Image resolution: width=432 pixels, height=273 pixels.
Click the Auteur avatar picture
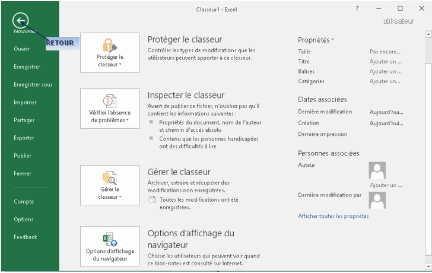pyautogui.click(x=377, y=170)
